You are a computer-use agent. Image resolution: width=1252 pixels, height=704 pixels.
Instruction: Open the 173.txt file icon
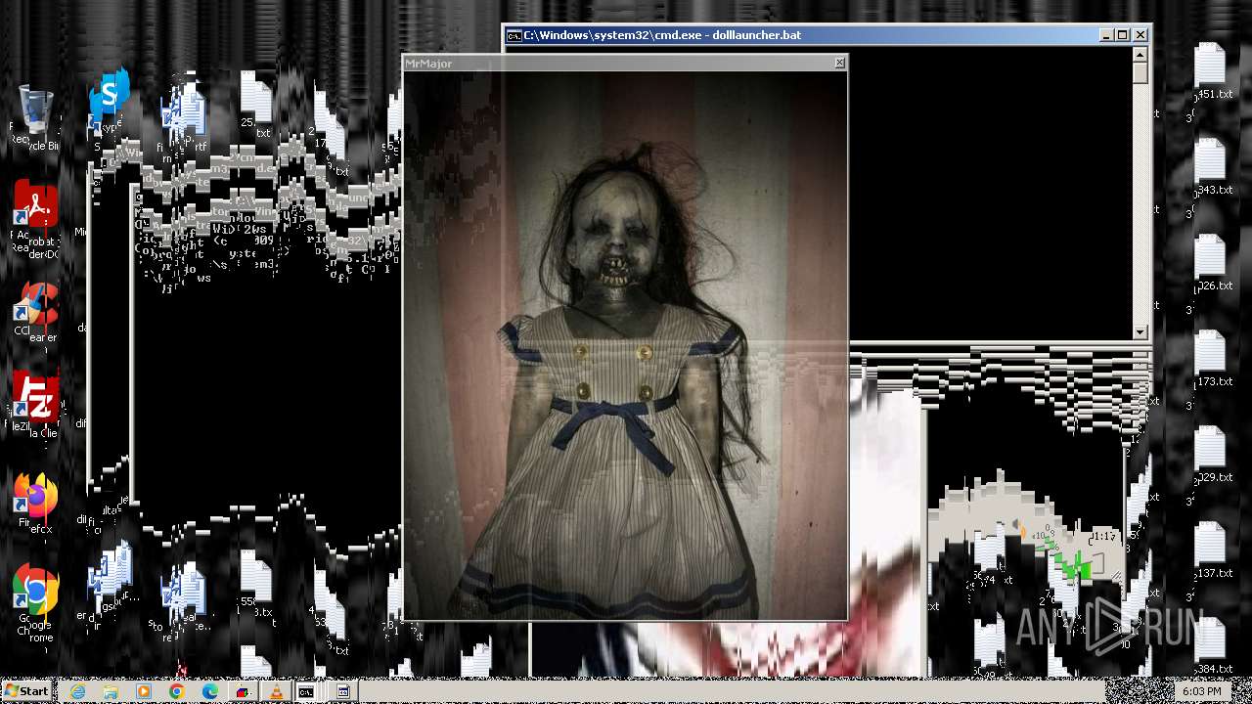click(1211, 359)
